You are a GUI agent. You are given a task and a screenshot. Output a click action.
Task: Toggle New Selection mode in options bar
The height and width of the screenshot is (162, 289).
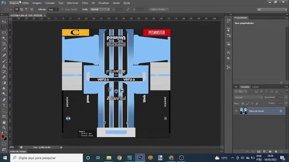coord(17,9)
